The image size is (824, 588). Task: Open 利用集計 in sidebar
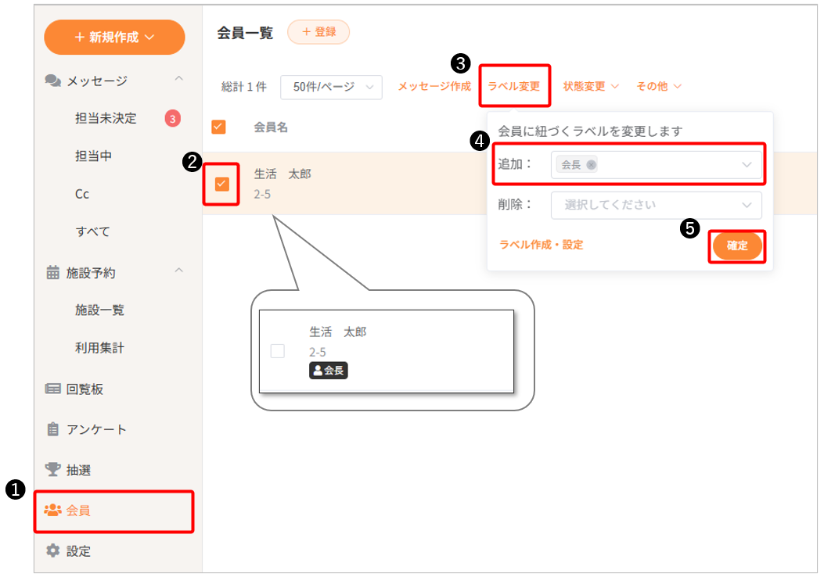pyautogui.click(x=99, y=347)
